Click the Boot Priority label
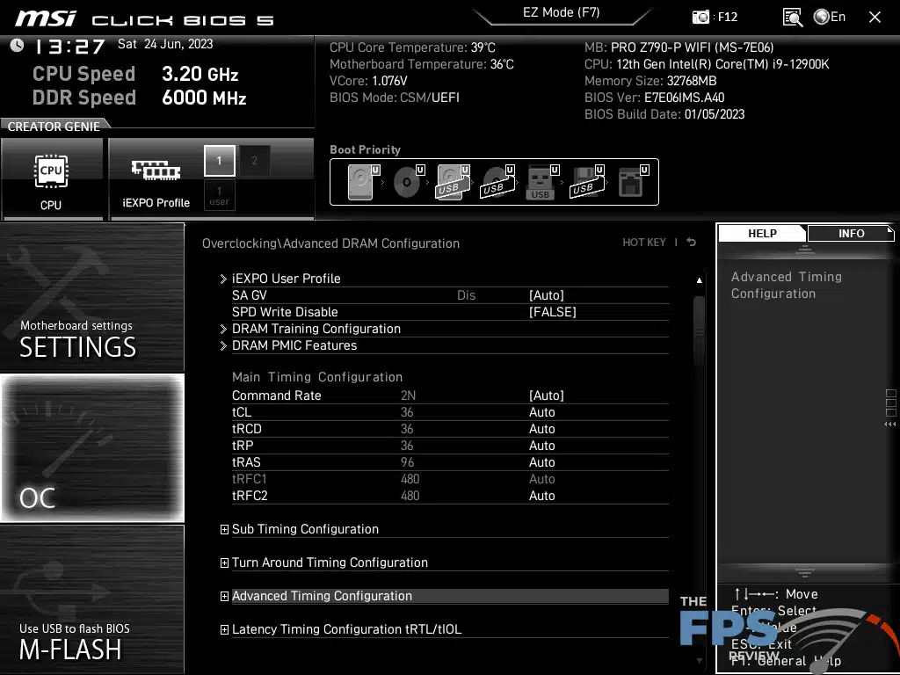 click(365, 149)
